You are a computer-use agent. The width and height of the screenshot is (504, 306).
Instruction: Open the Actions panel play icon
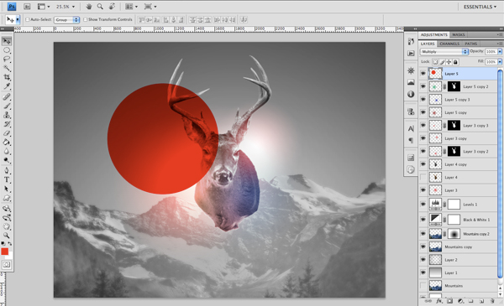click(x=411, y=54)
